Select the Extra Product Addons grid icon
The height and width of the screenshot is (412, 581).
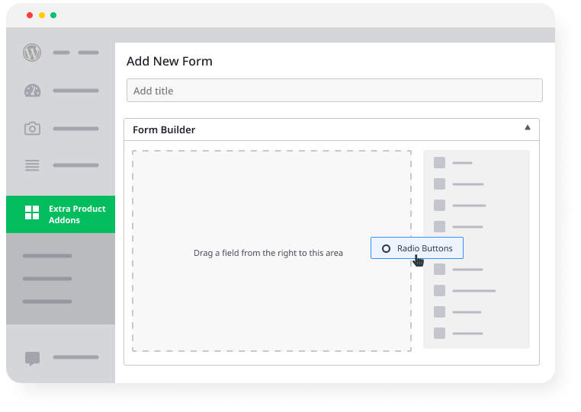32,212
